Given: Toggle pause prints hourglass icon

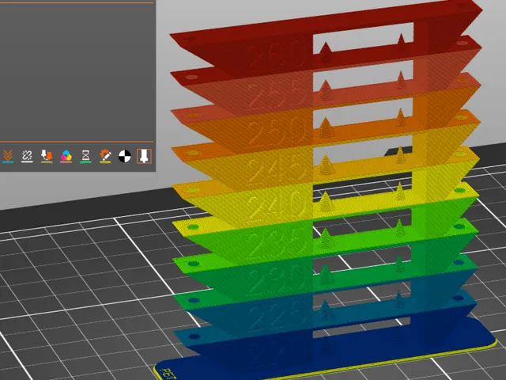Looking at the screenshot, I should pos(85,156).
